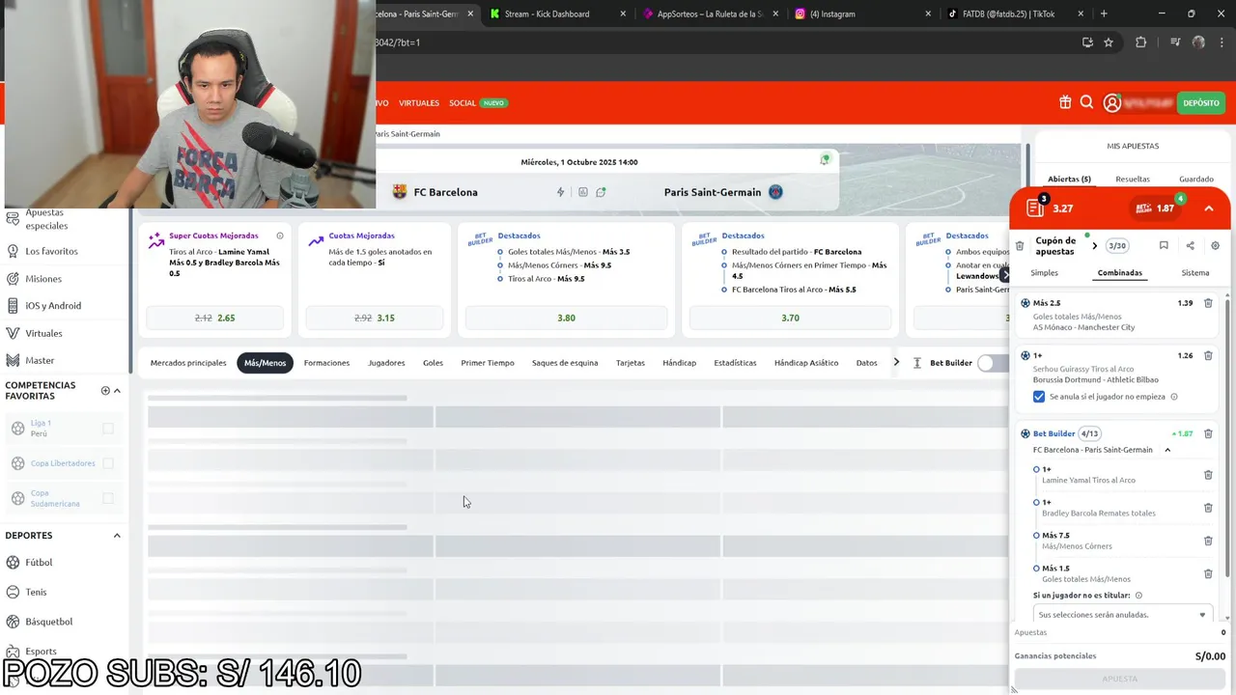Switch to Simples bet type tab
The image size is (1236, 695).
click(1044, 273)
